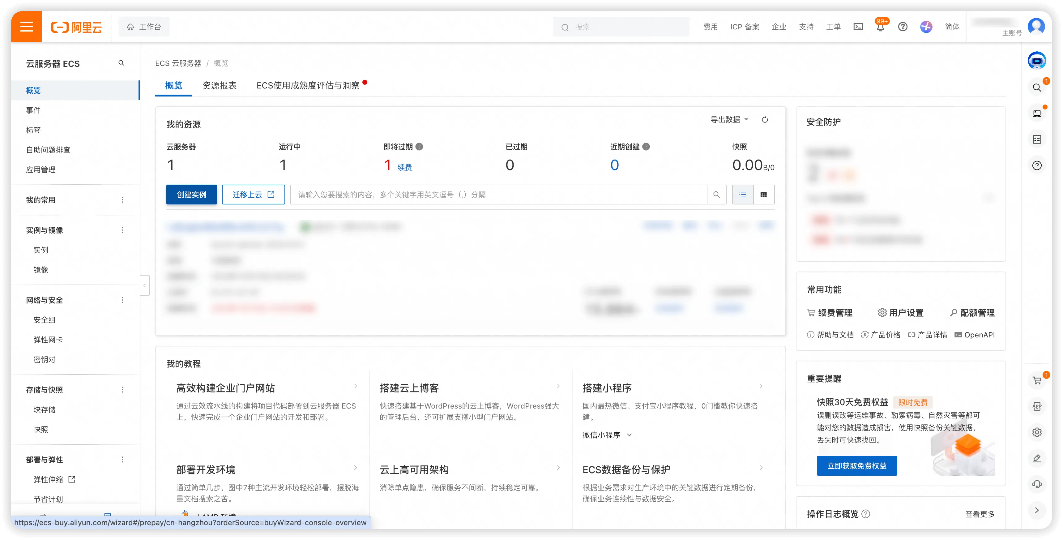Select 事件 in sidebar

point(33,110)
